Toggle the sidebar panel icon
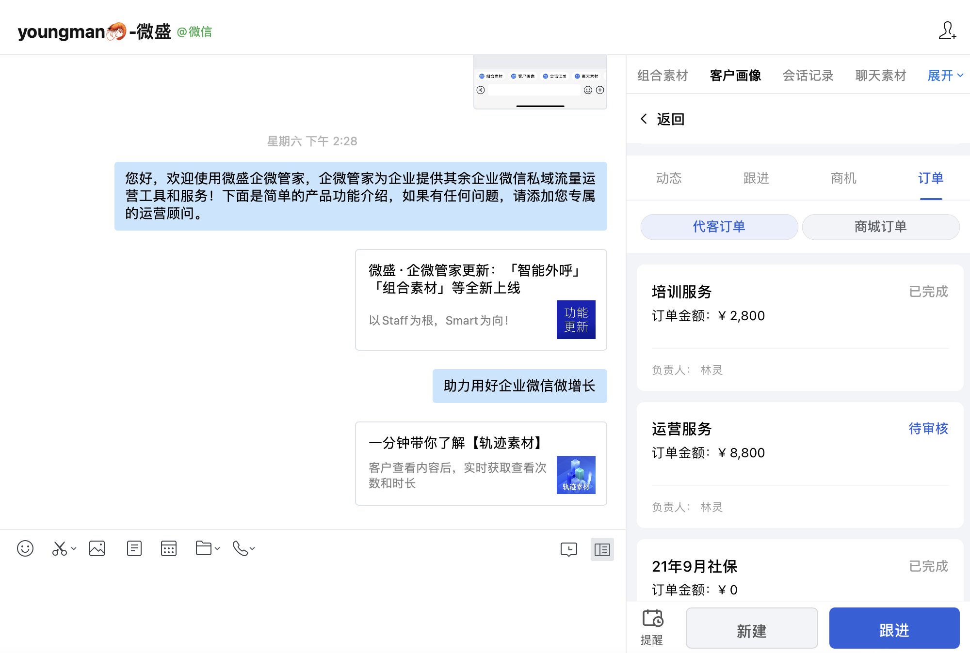This screenshot has width=970, height=653. (x=602, y=549)
